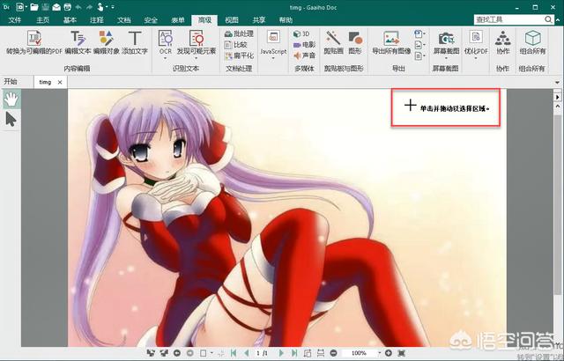The height and width of the screenshot is (361, 564).
Task: Expand the Find Suspect Elements dropdown arrow
Action: tap(197, 58)
